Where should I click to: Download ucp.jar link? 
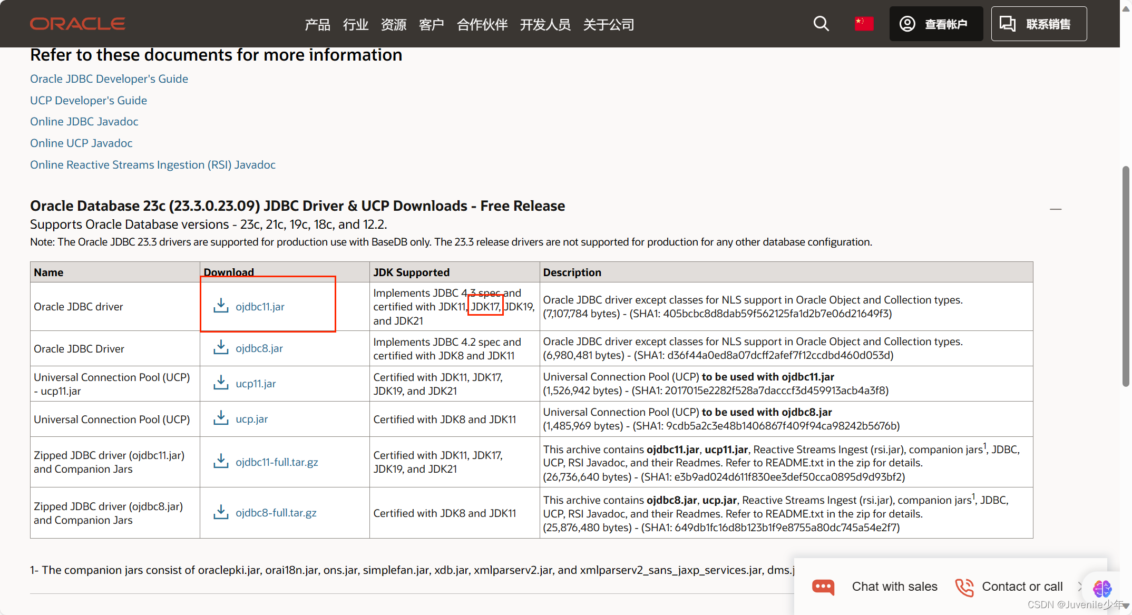click(251, 419)
